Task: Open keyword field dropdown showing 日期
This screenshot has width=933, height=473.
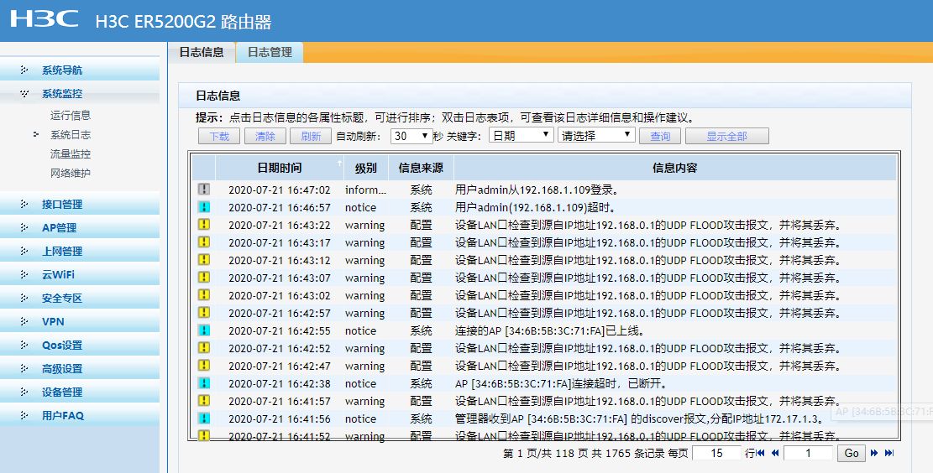Action: click(522, 136)
